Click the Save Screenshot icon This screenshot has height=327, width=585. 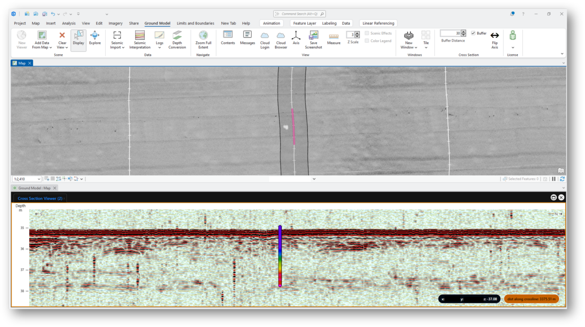pyautogui.click(x=313, y=36)
